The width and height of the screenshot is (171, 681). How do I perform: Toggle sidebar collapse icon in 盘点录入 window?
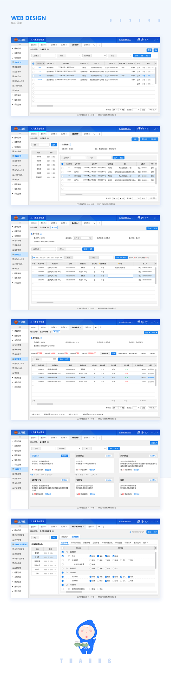(19, 223)
